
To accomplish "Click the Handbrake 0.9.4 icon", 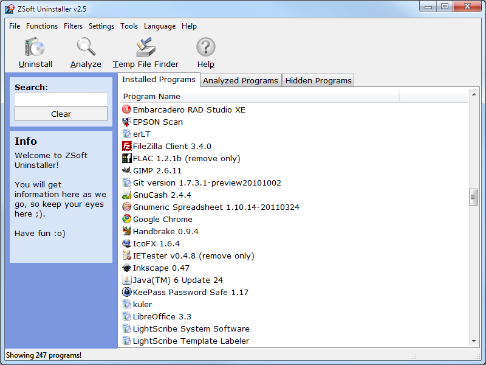I will click(x=127, y=231).
